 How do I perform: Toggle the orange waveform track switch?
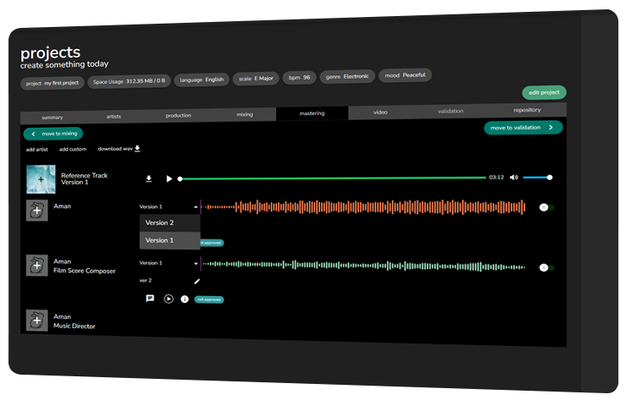(x=546, y=207)
